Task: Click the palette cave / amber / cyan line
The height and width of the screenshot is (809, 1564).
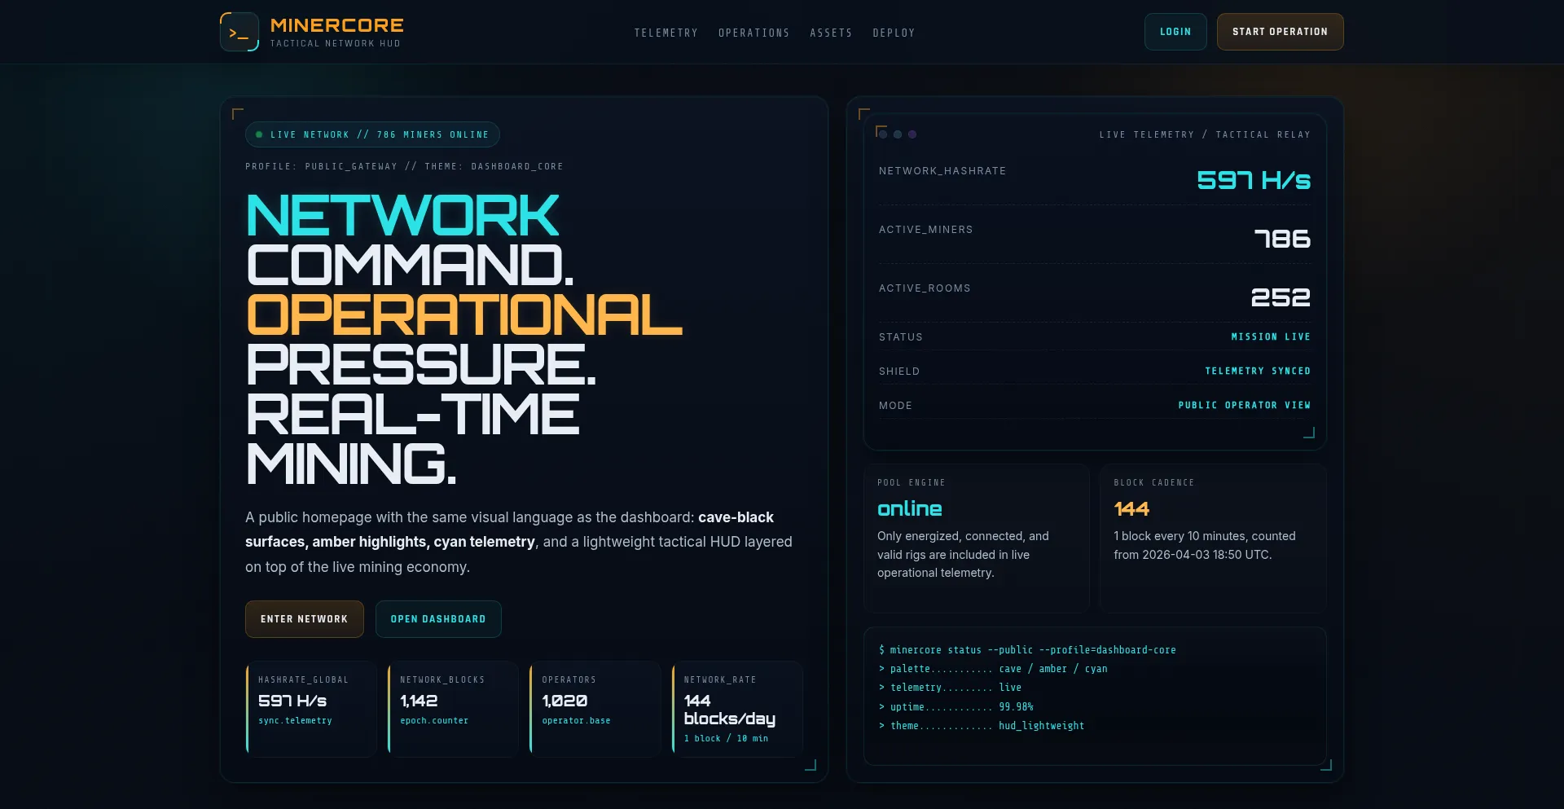Action: pos(992,669)
